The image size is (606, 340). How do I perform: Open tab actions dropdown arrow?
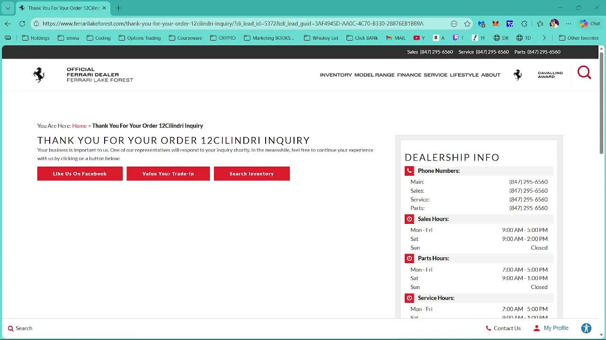[x=8, y=8]
